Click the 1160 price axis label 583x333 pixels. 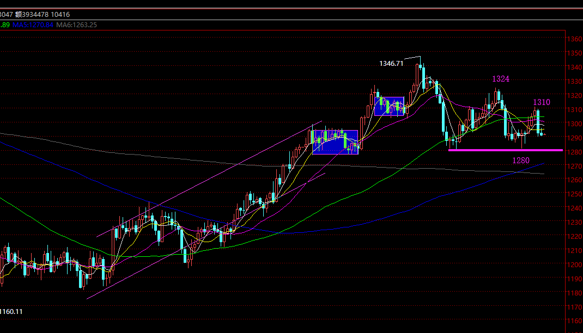(x=574, y=321)
